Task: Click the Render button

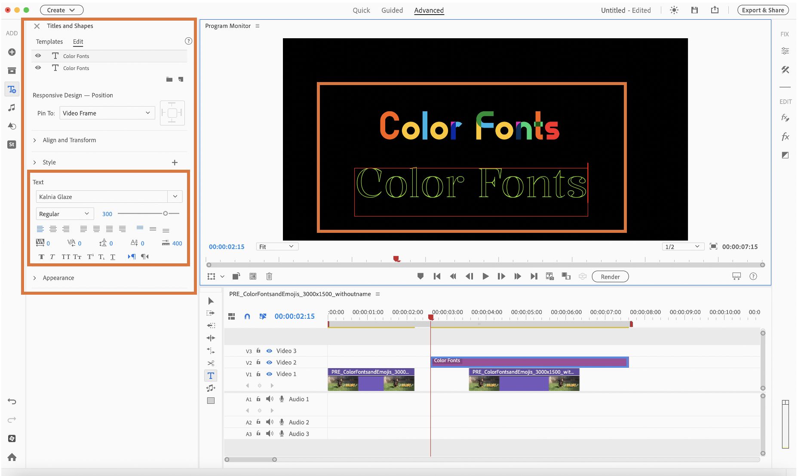Action: [610, 277]
